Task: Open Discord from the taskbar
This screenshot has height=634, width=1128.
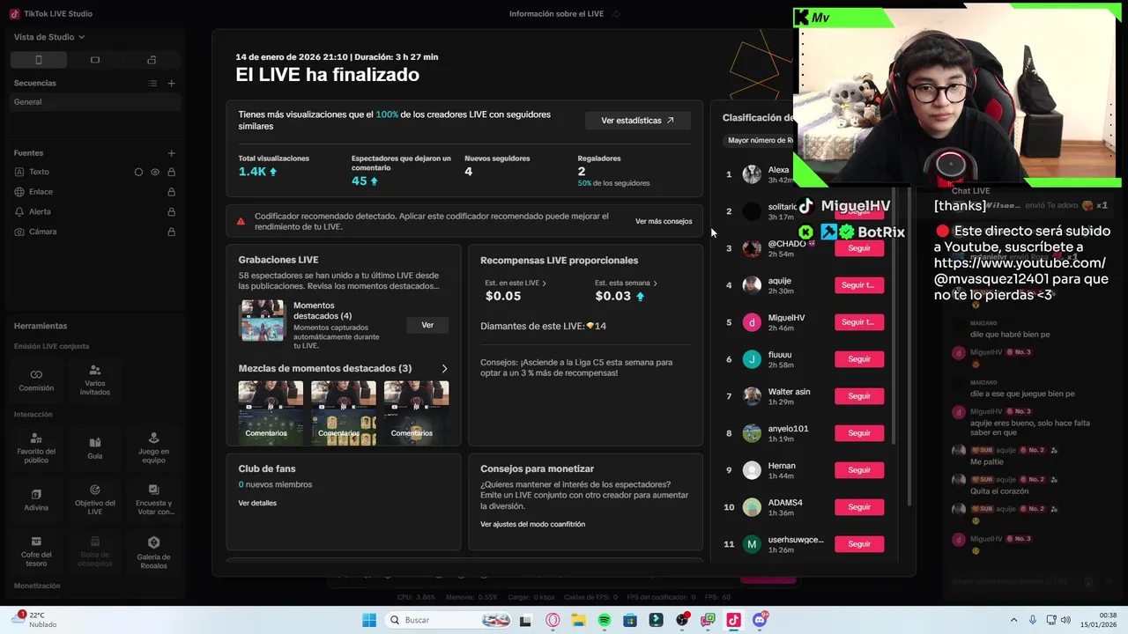Action: (x=760, y=621)
